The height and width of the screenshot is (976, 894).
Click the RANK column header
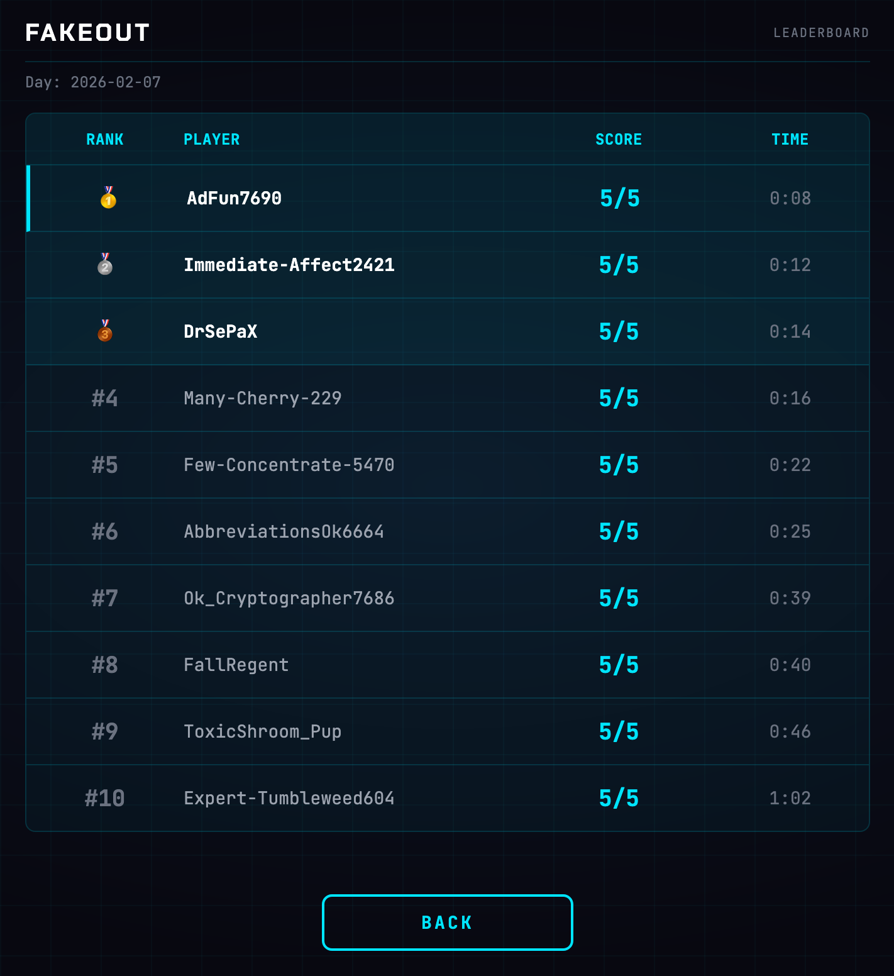pyautogui.click(x=105, y=139)
